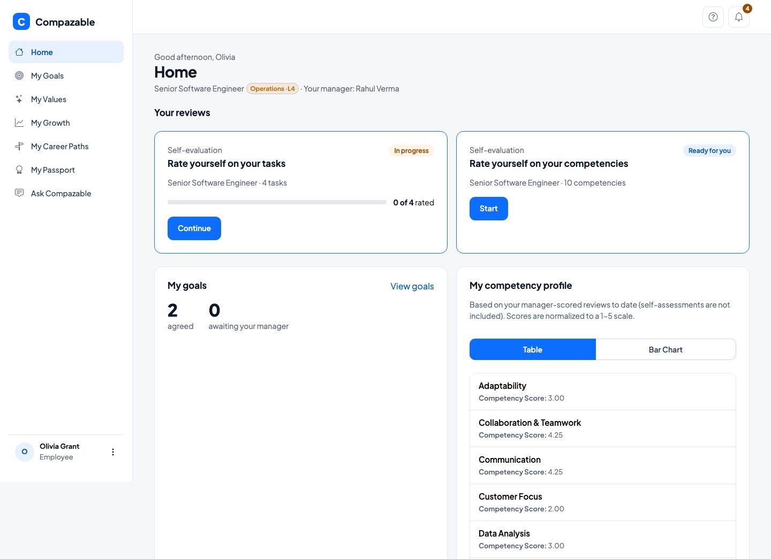
Task: Click the My Growth chart icon
Action: pos(19,122)
